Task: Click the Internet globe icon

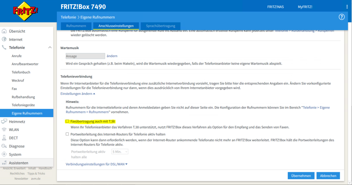Action: click(x=4, y=40)
